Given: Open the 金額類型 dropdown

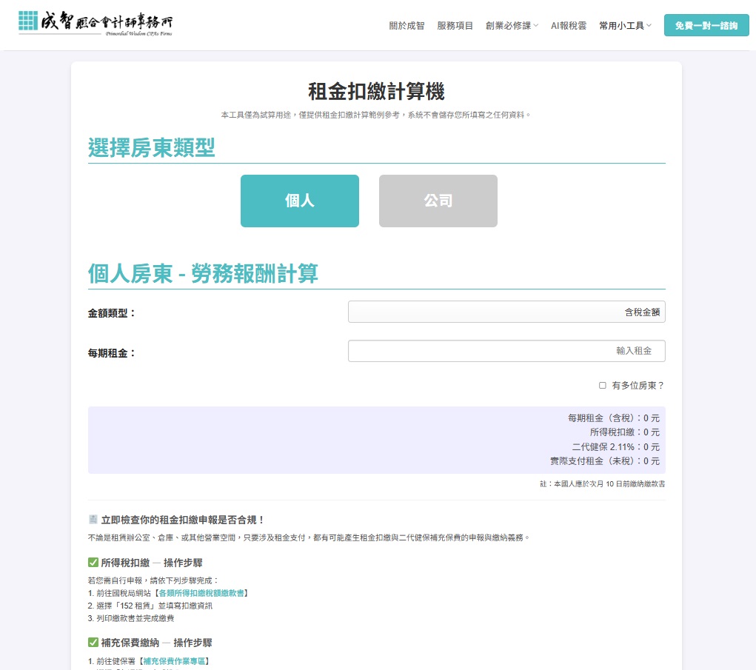Looking at the screenshot, I should (x=506, y=312).
